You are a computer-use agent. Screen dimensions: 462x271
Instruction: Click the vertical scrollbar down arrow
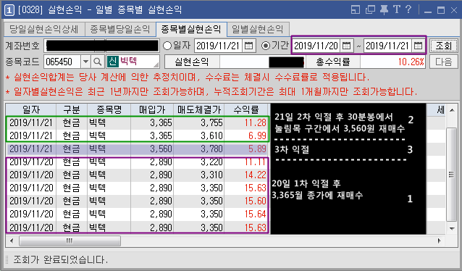[452, 228]
